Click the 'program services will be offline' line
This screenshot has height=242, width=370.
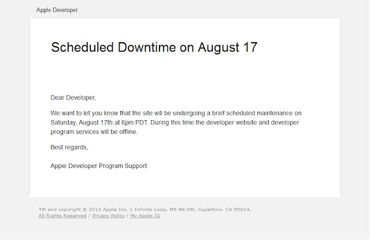click(x=94, y=132)
